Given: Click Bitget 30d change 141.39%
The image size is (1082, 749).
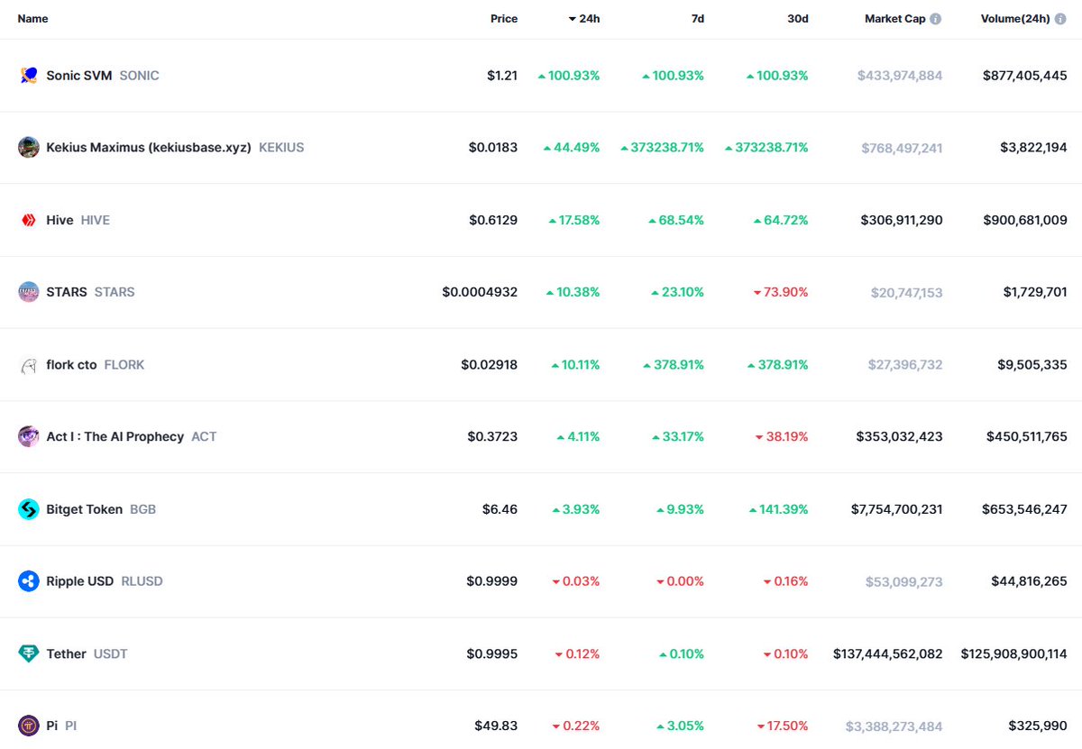Looking at the screenshot, I should pos(778,509).
